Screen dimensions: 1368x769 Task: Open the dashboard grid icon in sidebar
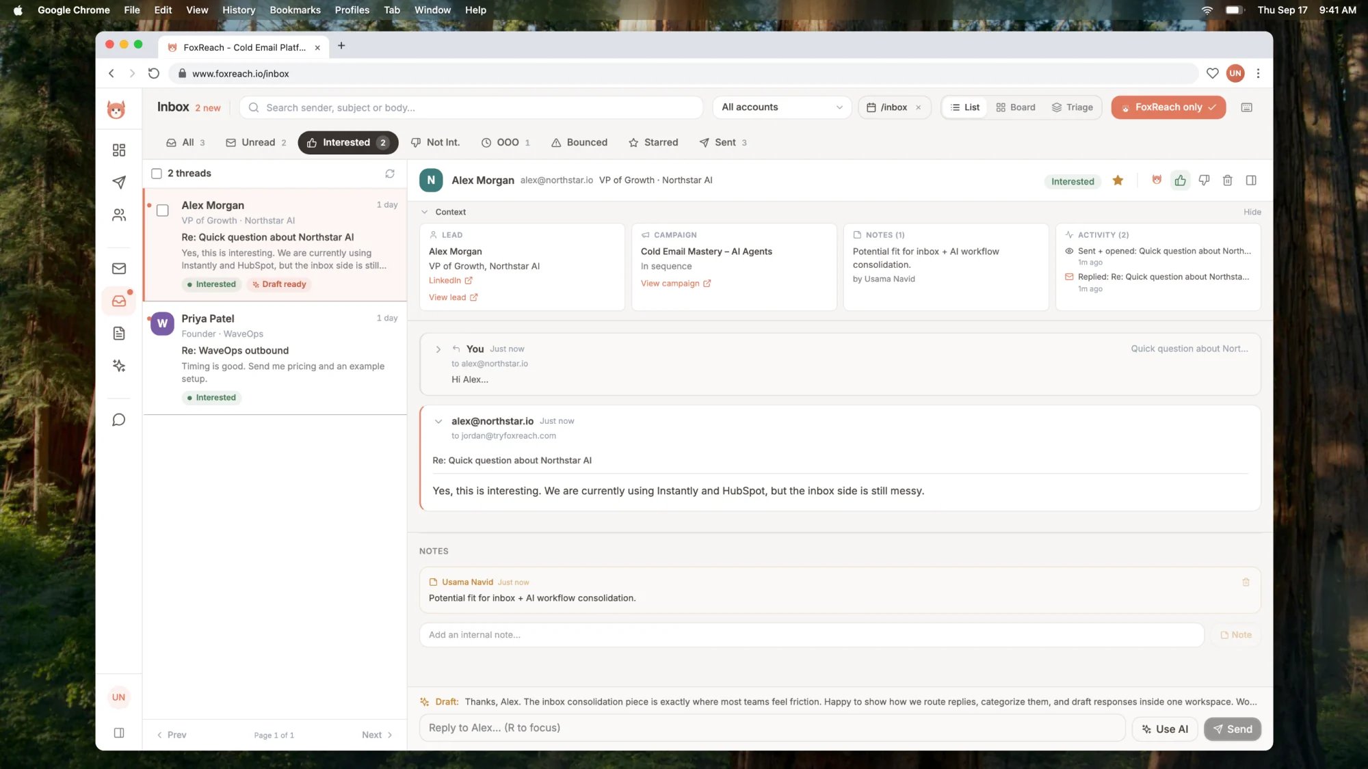(x=119, y=150)
